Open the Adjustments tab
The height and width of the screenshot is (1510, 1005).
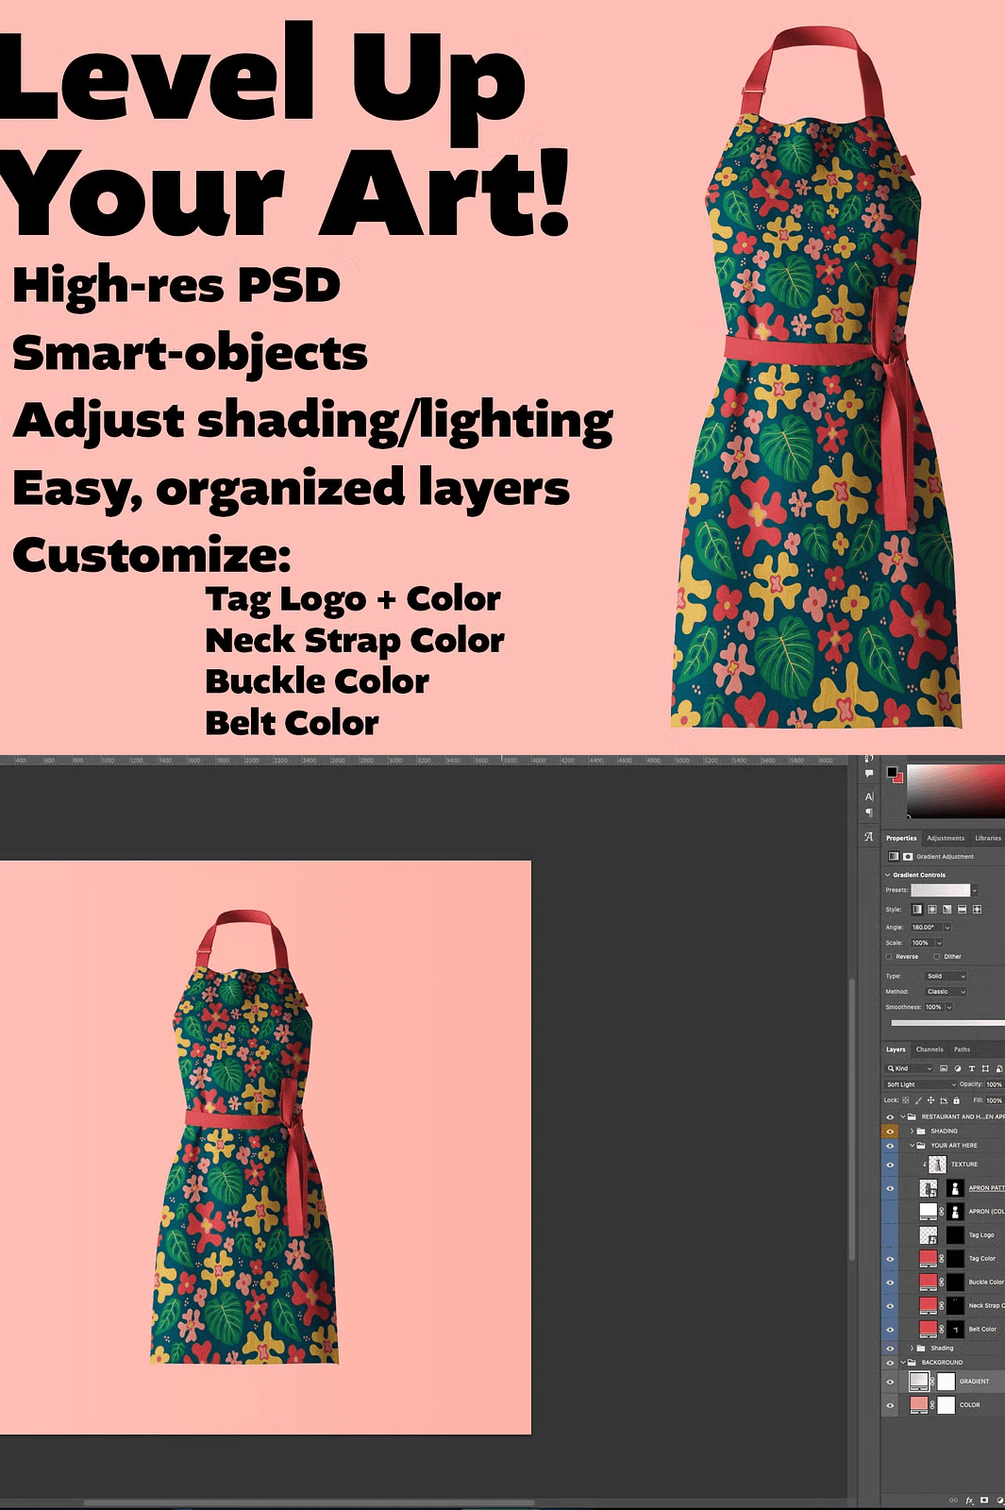click(945, 838)
